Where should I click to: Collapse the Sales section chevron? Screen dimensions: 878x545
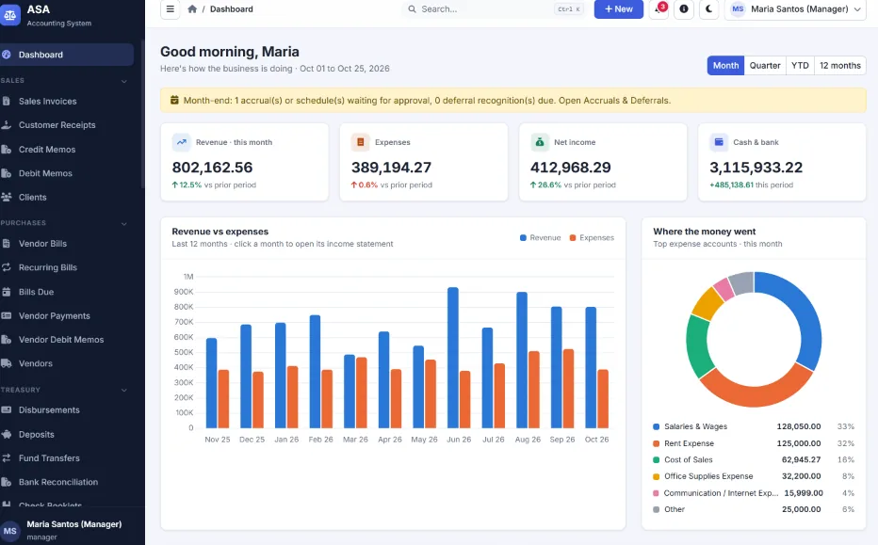(x=123, y=81)
